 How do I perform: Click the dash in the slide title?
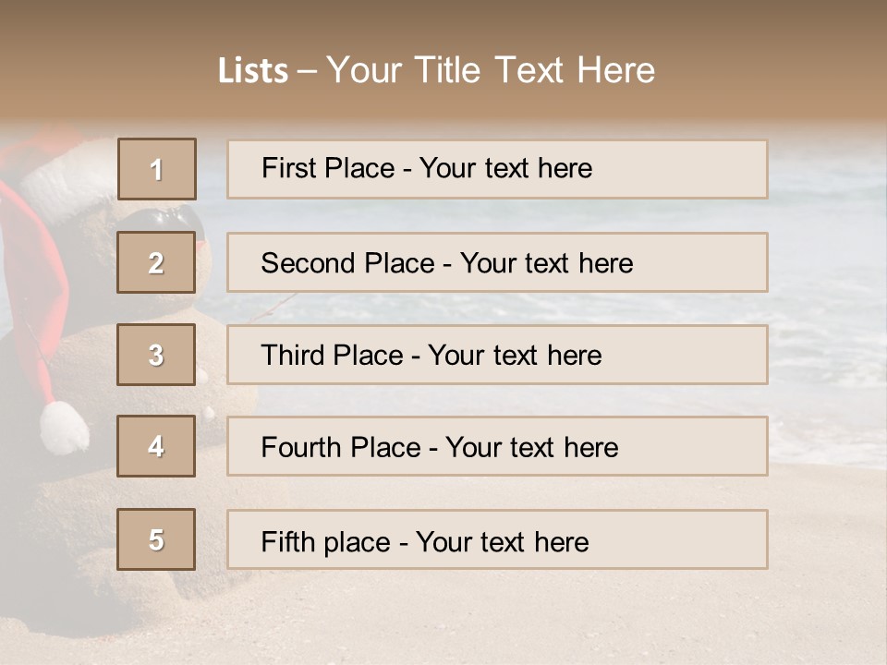(308, 71)
